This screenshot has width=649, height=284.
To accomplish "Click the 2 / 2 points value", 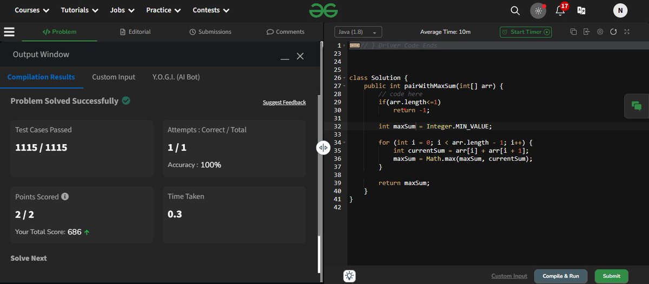I will [24, 214].
